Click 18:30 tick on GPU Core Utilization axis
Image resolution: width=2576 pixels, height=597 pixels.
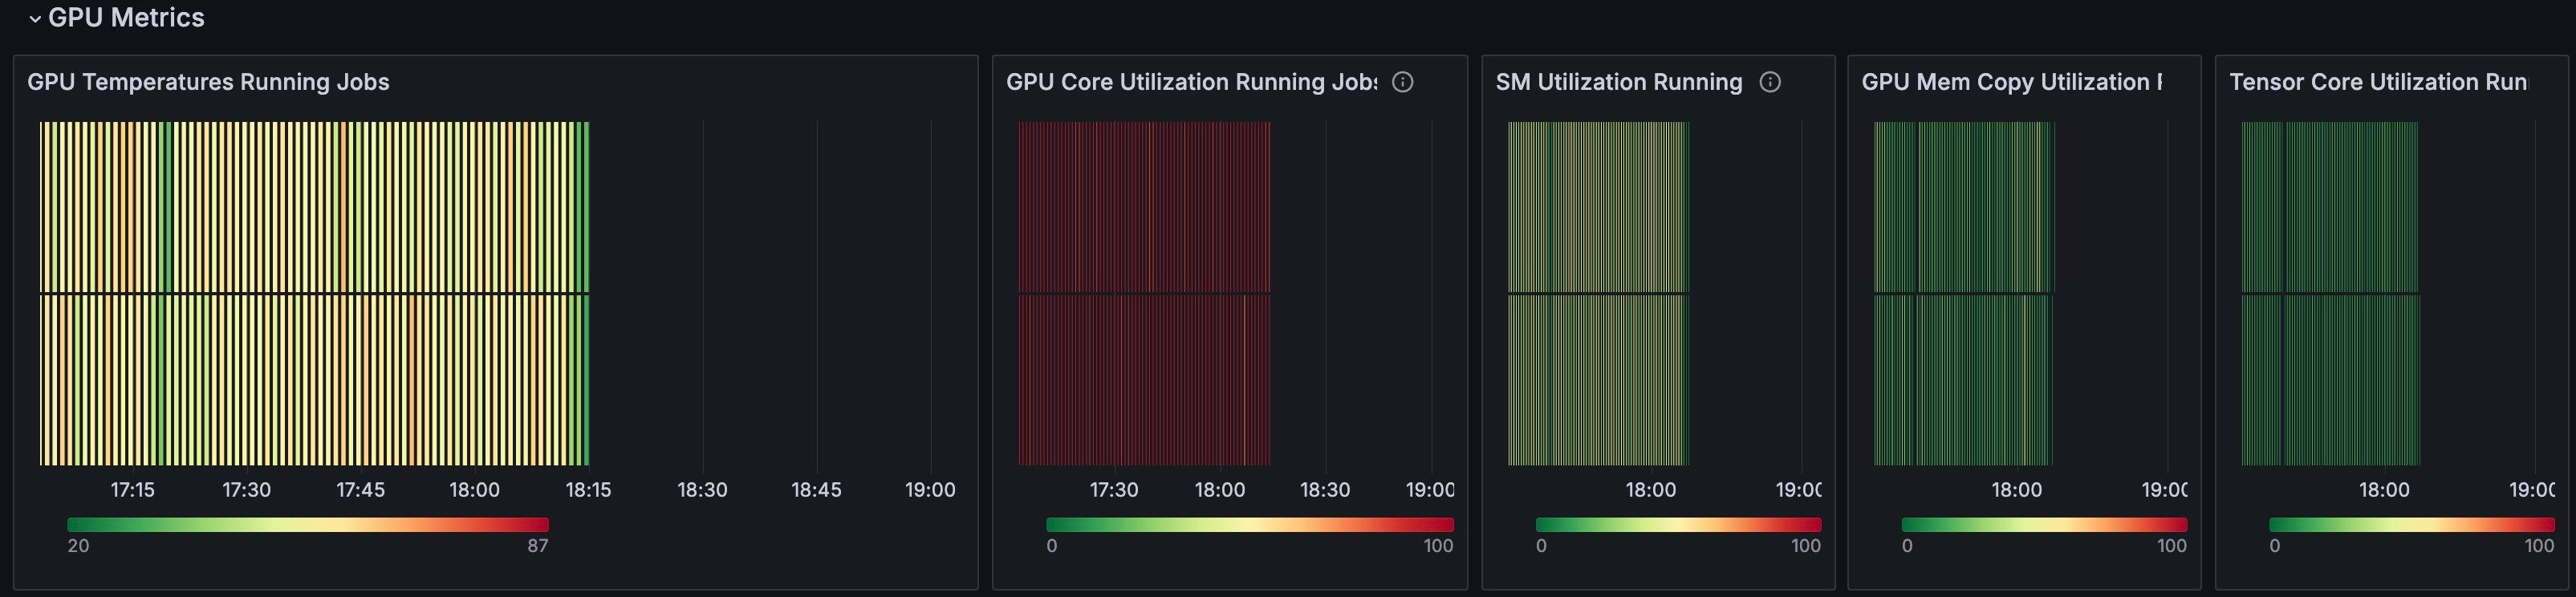[x=1325, y=490]
